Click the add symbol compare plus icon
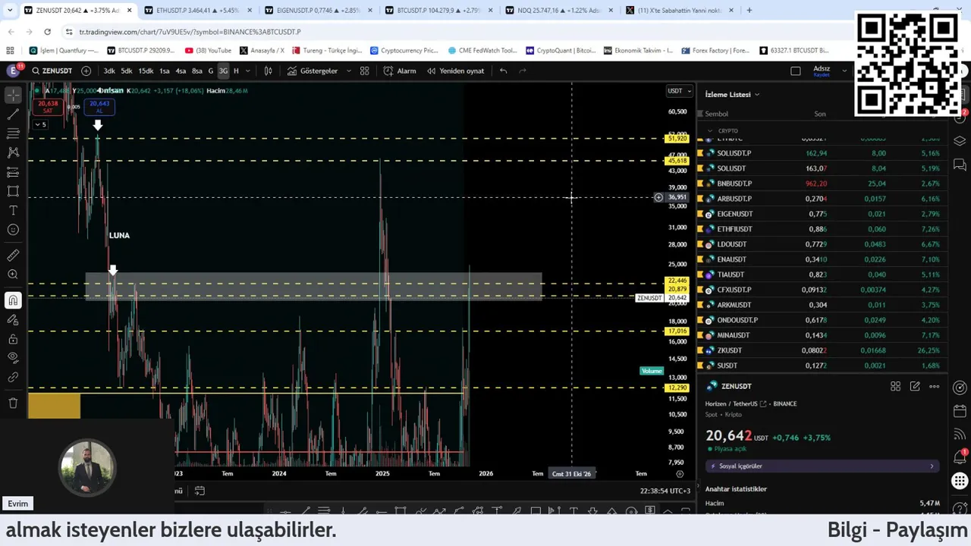Screen dimensions: 971x546 86,71
